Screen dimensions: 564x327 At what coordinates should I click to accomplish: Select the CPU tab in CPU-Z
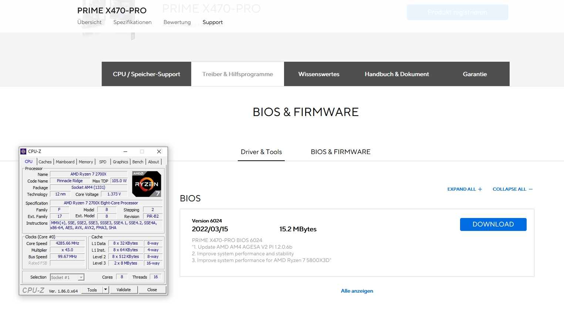29,161
